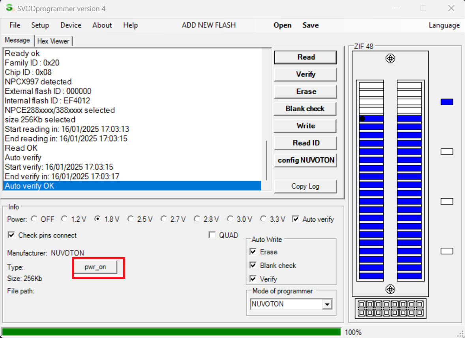Enable the QUAD checkbox
This screenshot has height=338, width=465.
(212, 235)
